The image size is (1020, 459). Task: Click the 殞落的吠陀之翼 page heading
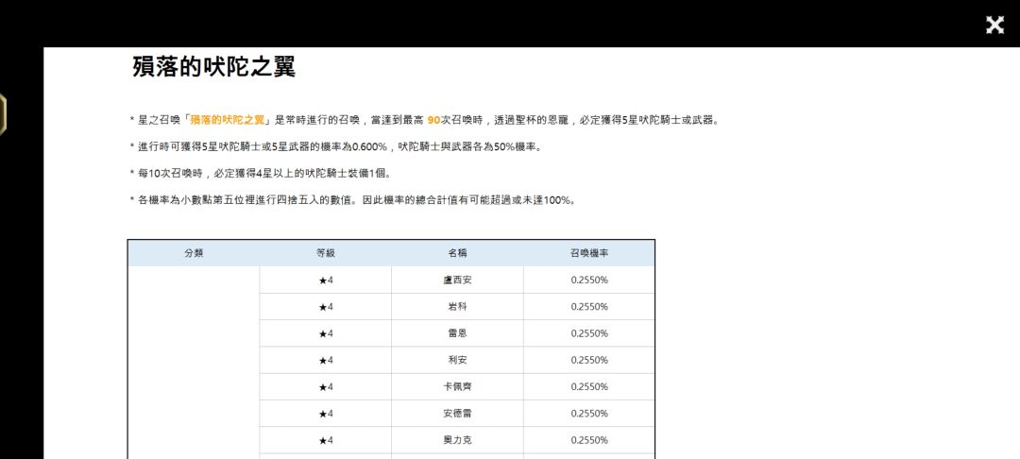click(214, 66)
